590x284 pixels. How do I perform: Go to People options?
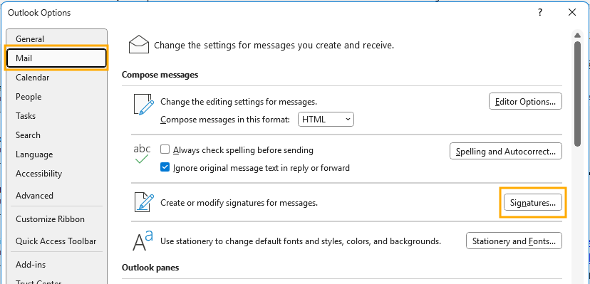click(x=56, y=97)
